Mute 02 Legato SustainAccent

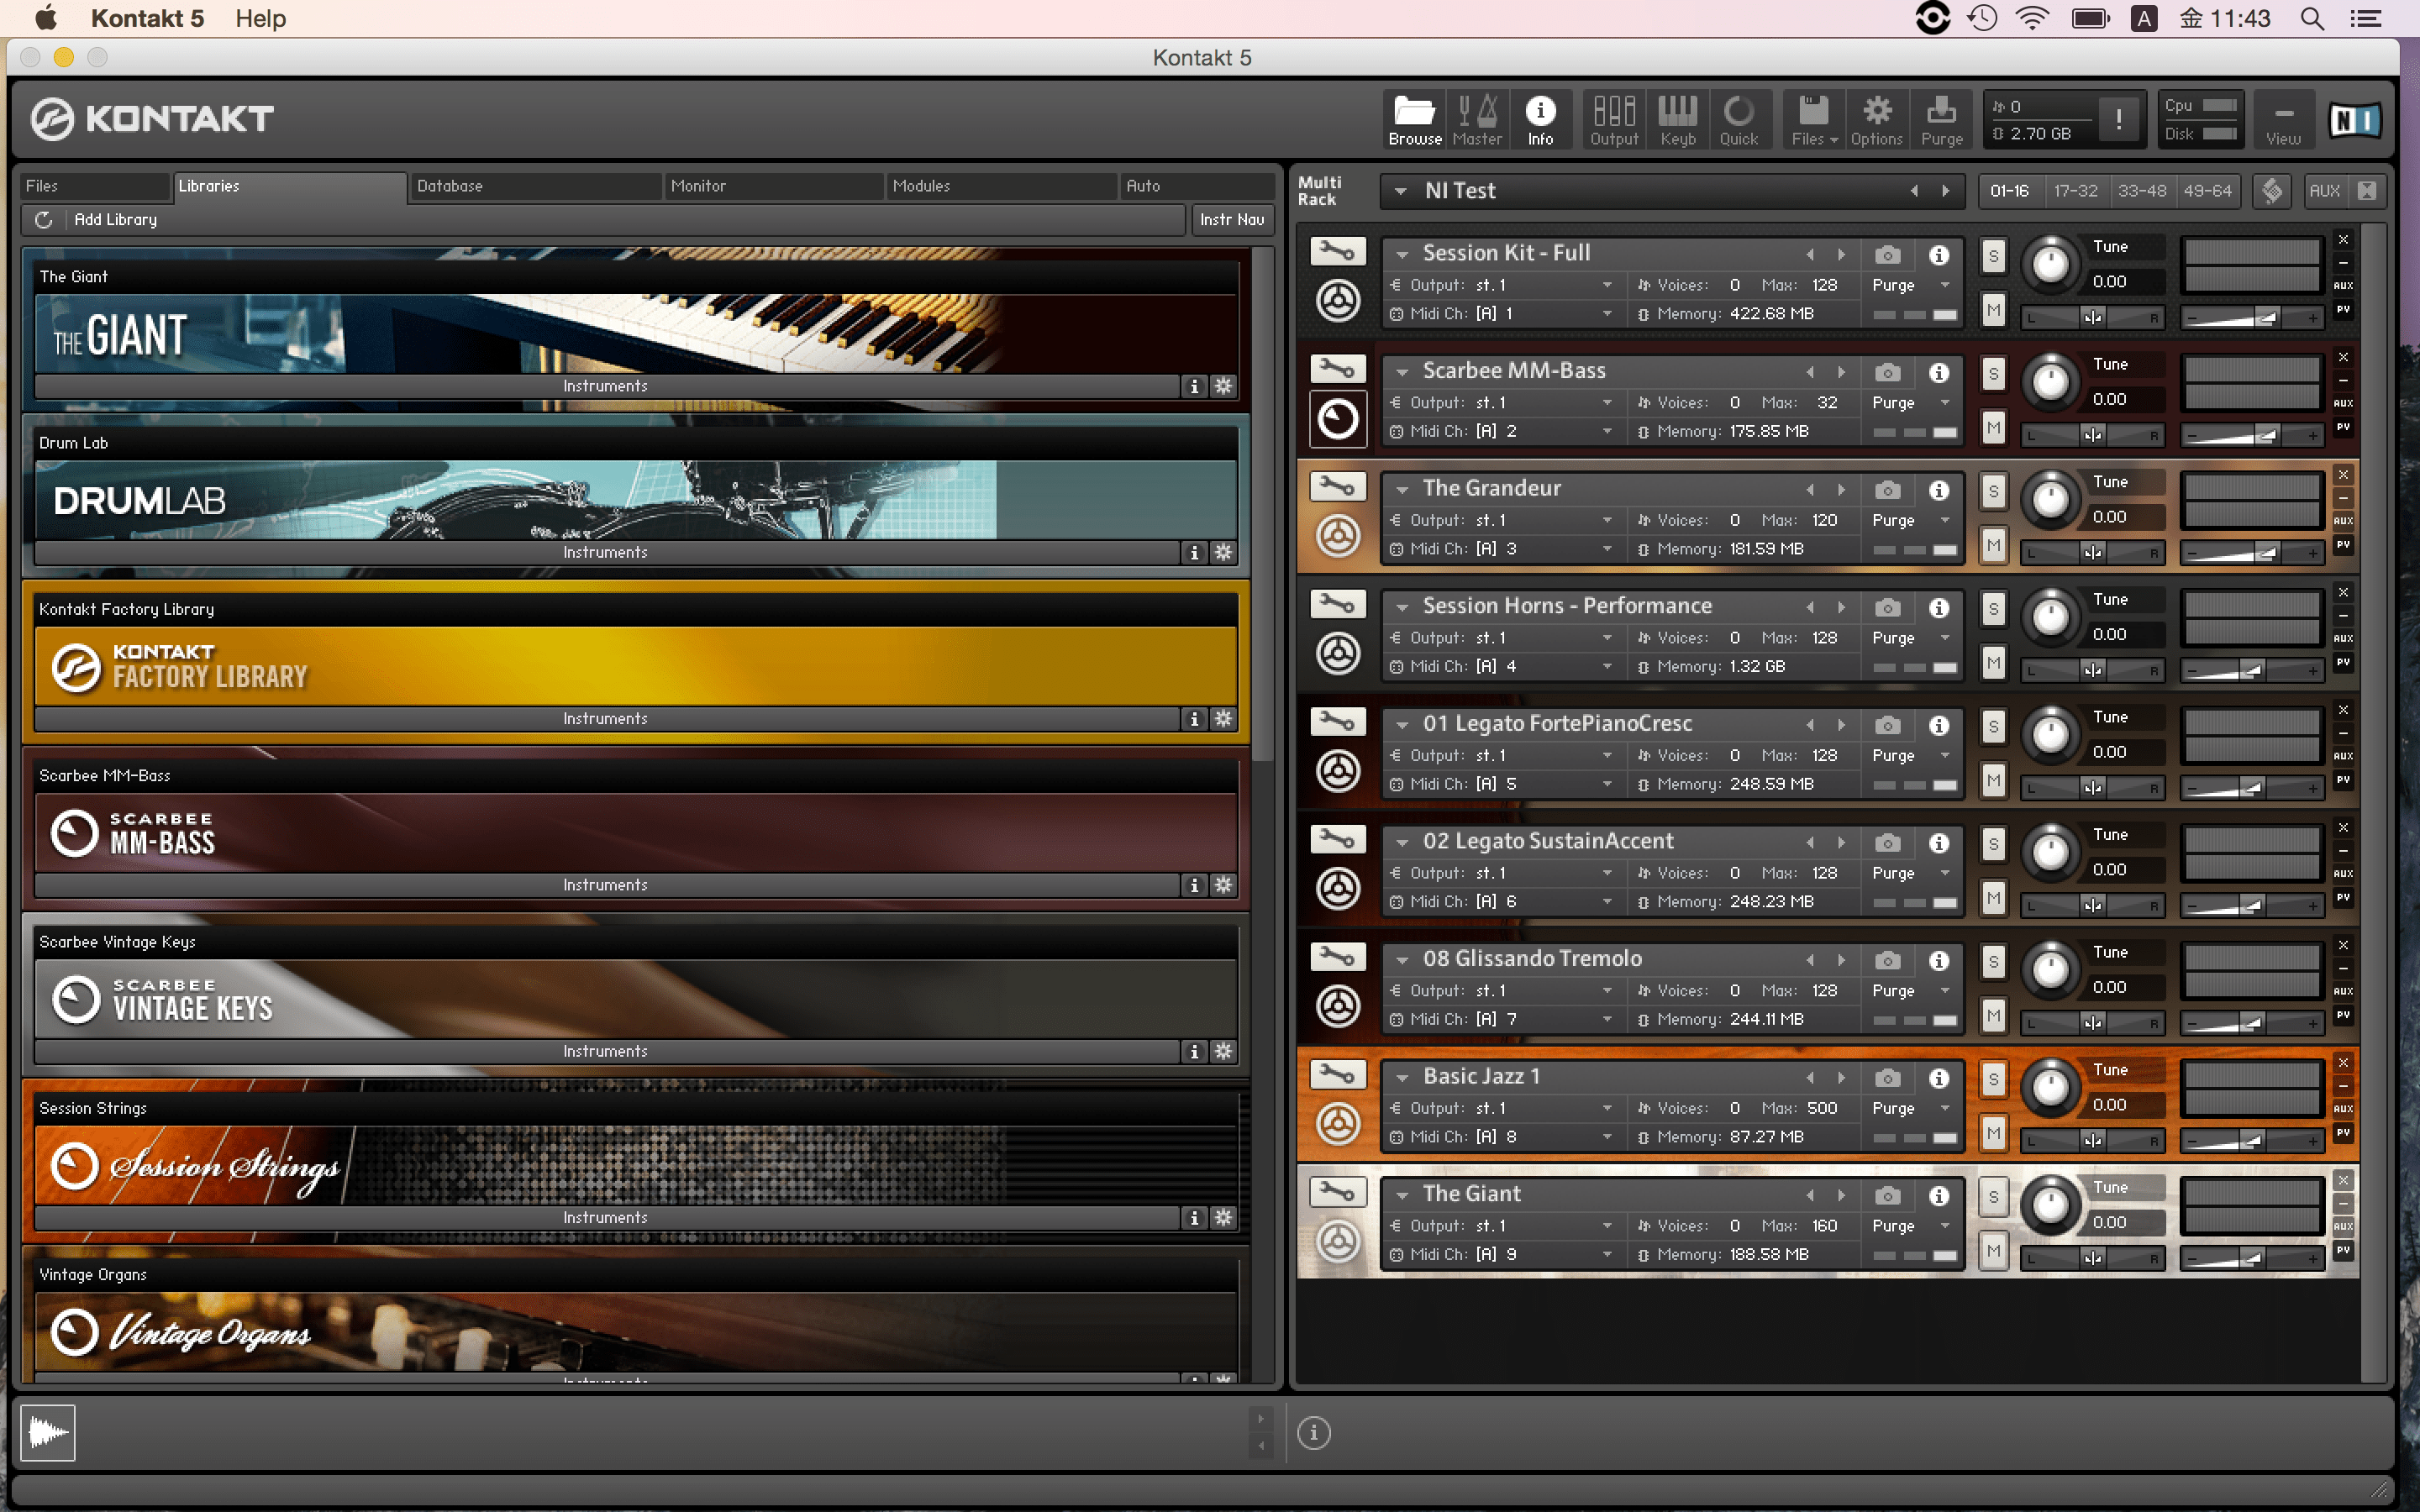1993,898
